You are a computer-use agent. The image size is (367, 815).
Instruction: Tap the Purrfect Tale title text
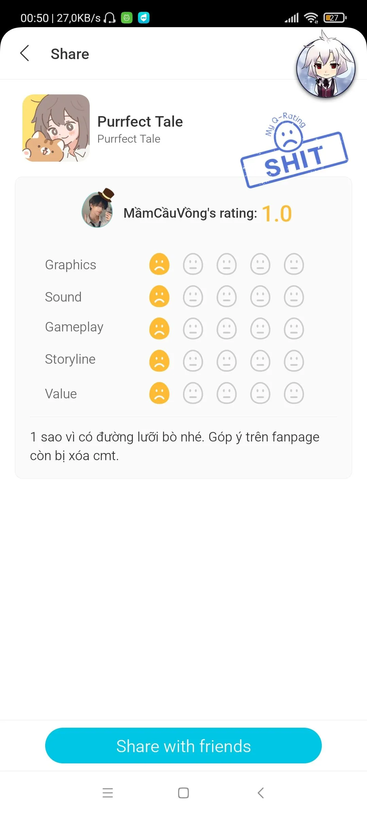[x=140, y=122]
